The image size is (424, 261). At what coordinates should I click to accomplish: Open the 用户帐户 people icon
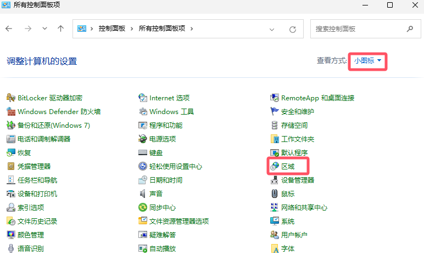(x=275, y=235)
